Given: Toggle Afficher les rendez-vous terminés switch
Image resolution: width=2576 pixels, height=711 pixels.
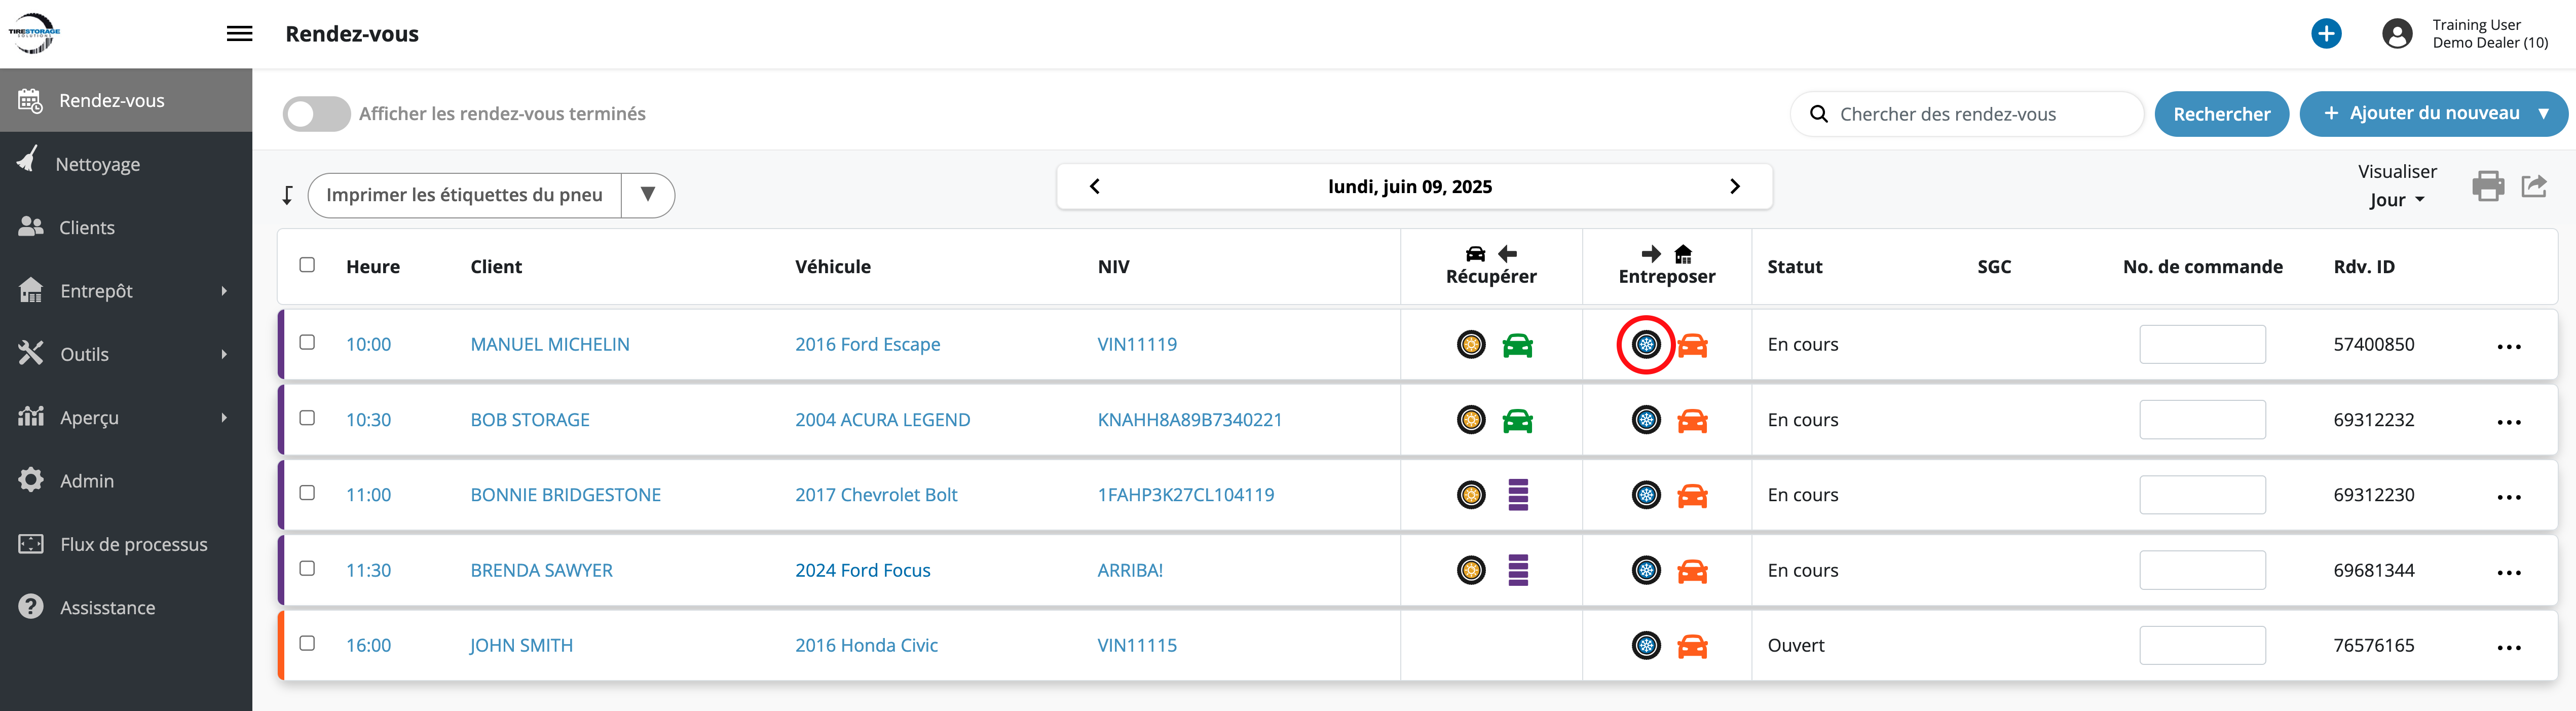Looking at the screenshot, I should [x=316, y=114].
